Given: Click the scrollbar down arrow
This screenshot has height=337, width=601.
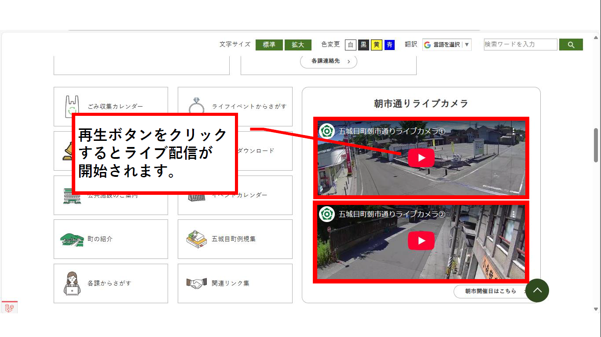Looking at the screenshot, I should 597,308.
